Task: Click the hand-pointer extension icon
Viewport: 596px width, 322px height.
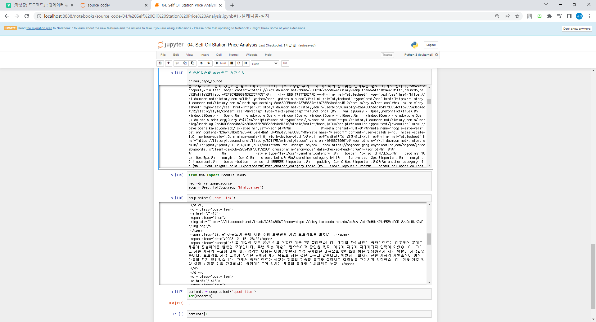Action: point(530,16)
